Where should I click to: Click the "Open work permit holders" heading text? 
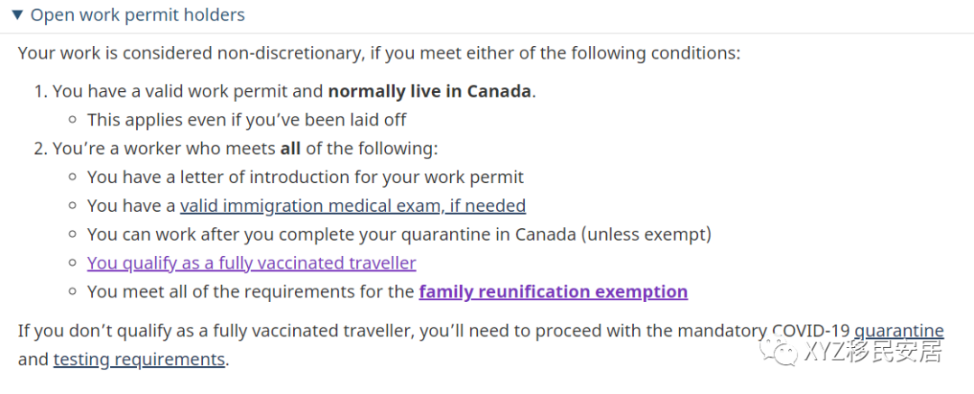[x=137, y=15]
